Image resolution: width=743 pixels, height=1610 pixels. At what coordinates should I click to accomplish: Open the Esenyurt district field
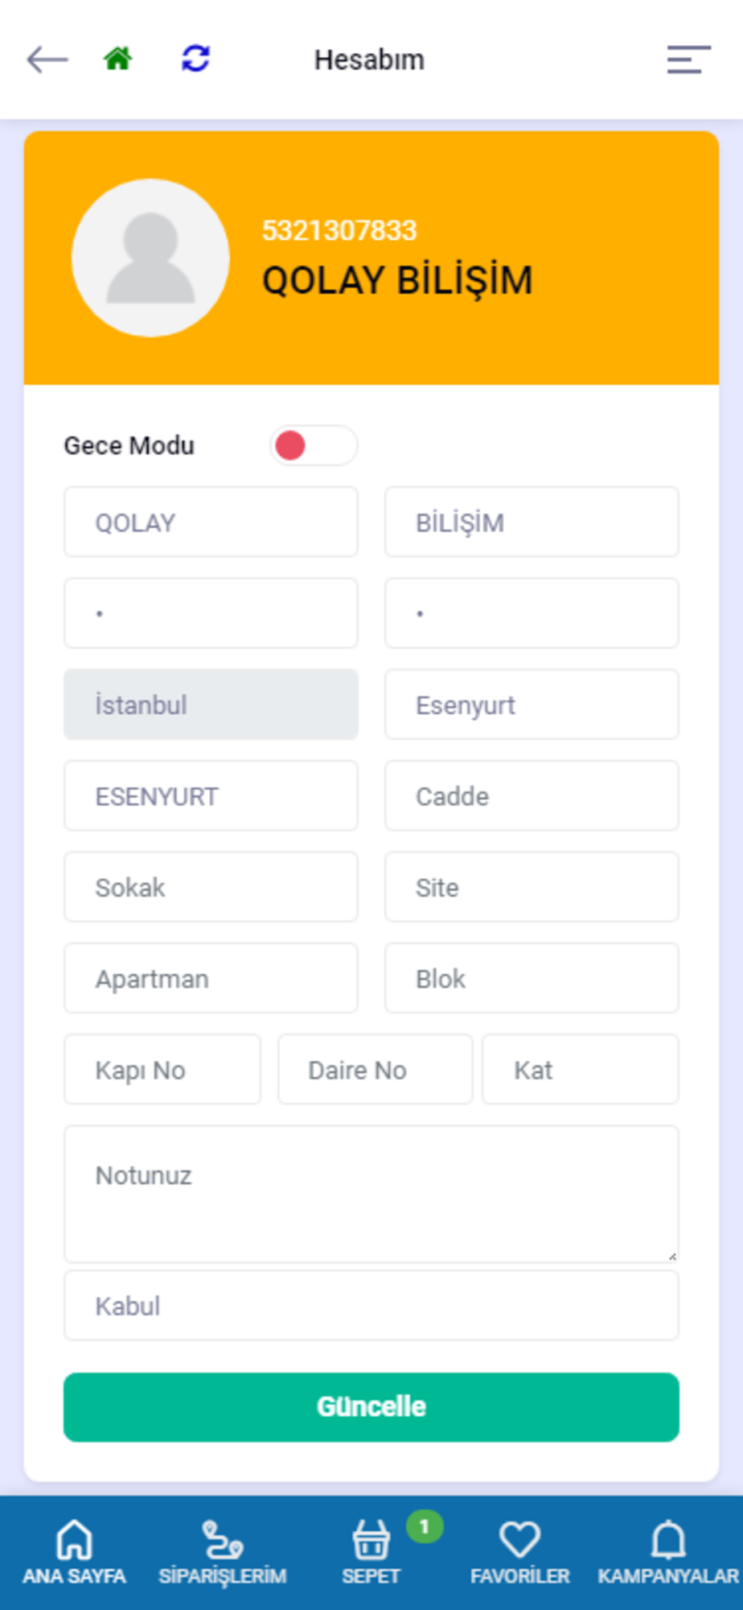[532, 704]
